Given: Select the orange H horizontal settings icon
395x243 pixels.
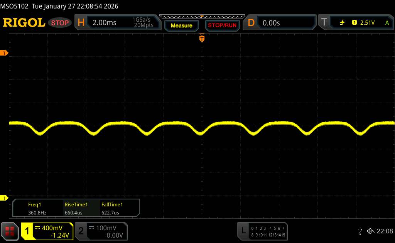Looking at the screenshot, I should click(x=81, y=23).
